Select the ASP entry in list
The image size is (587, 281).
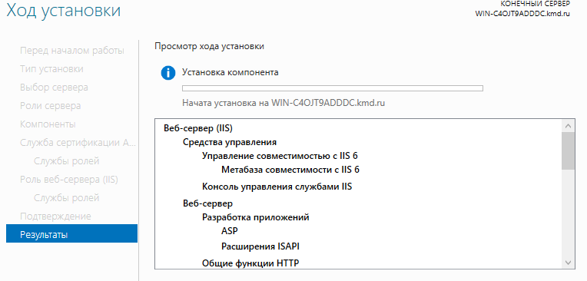tap(230, 231)
